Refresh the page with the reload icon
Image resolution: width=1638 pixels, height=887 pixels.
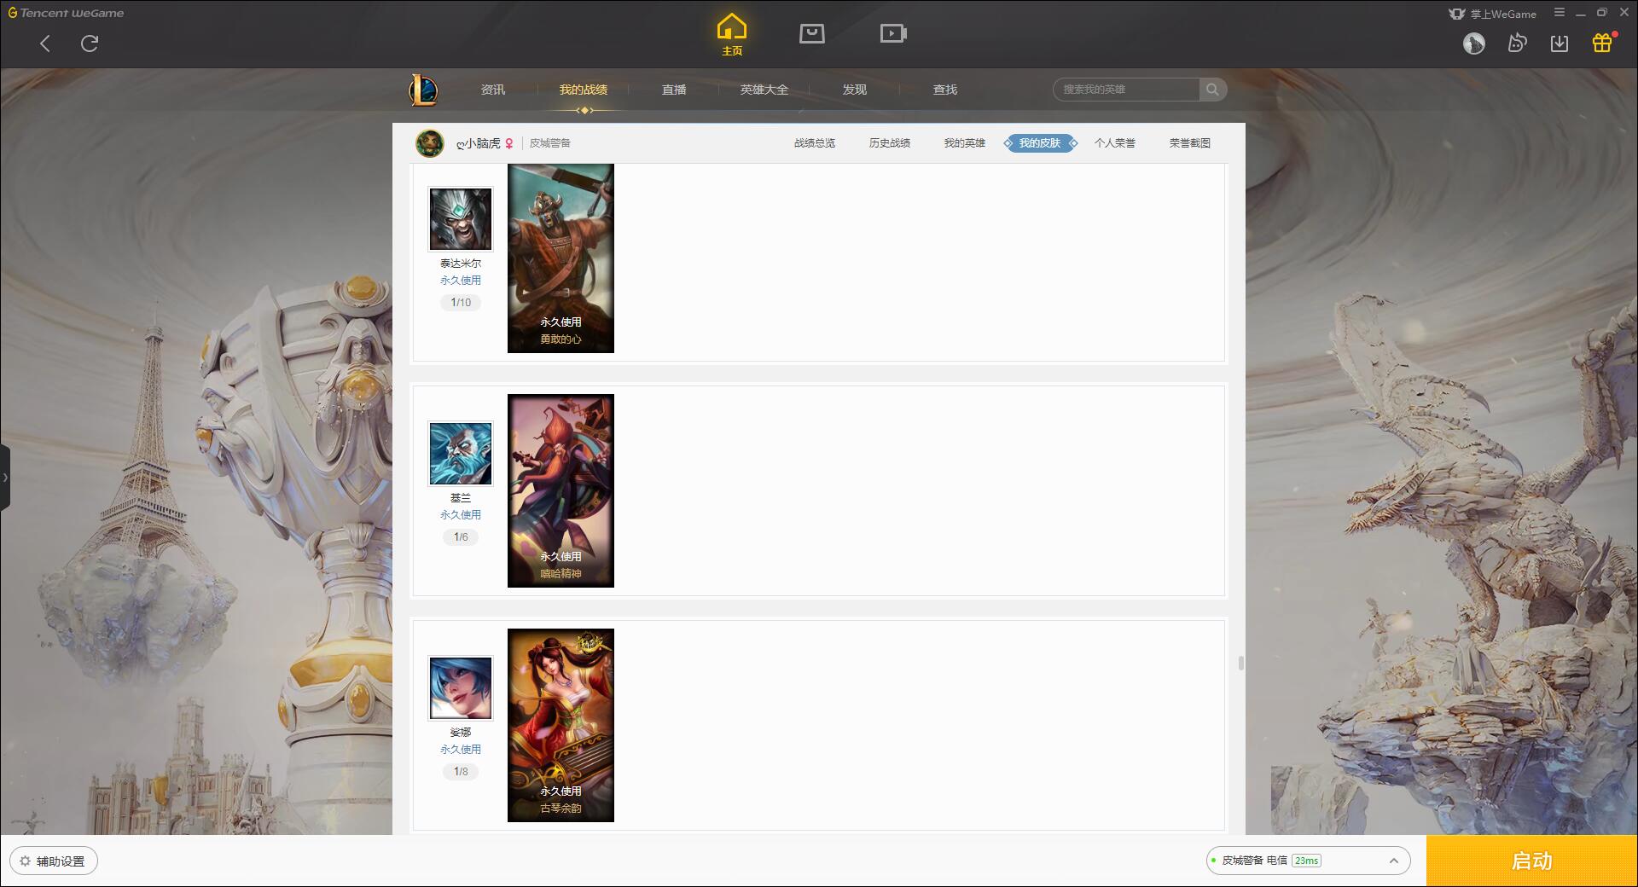coord(90,43)
